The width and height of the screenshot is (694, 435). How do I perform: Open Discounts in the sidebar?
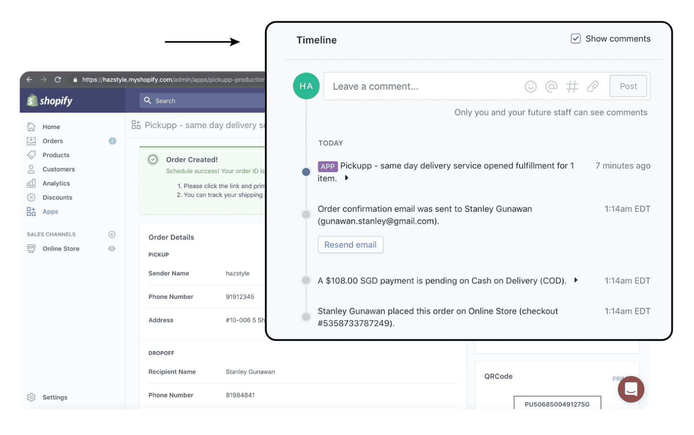(x=57, y=198)
